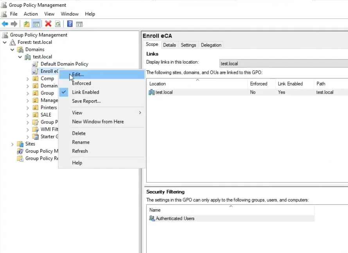Collapse the Forest: test.local node

5,42
